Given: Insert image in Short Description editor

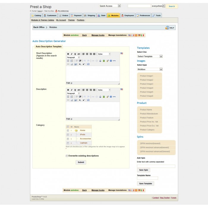Looking at the screenshot, I should pos(104,61).
